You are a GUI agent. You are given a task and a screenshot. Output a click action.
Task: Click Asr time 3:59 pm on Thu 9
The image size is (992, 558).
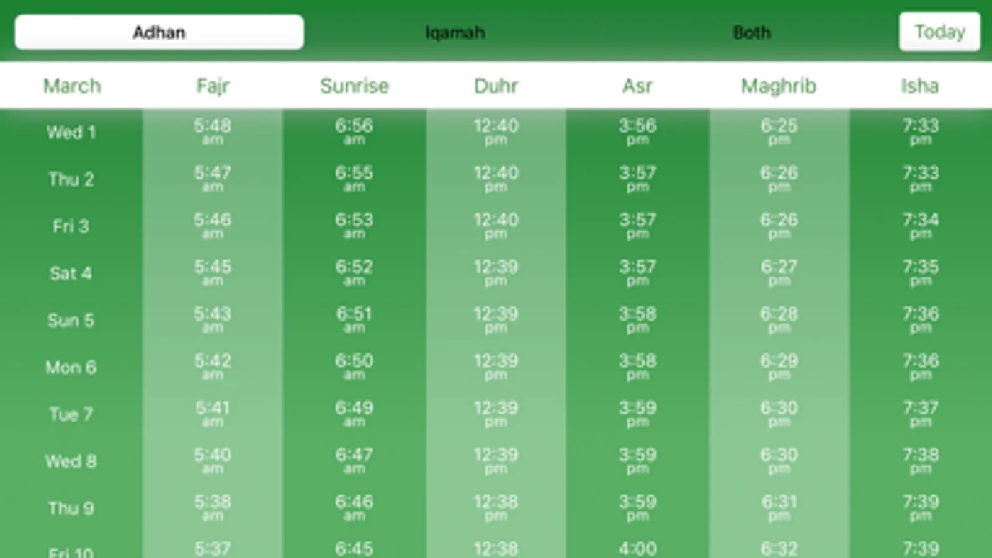click(637, 507)
